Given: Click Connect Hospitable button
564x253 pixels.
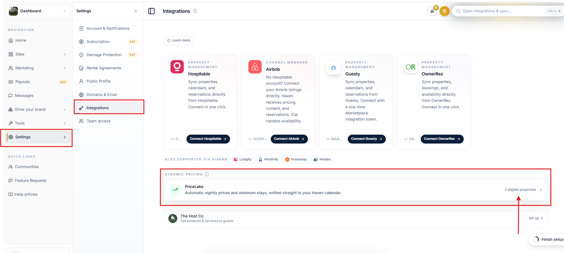Looking at the screenshot, I should coord(208,139).
